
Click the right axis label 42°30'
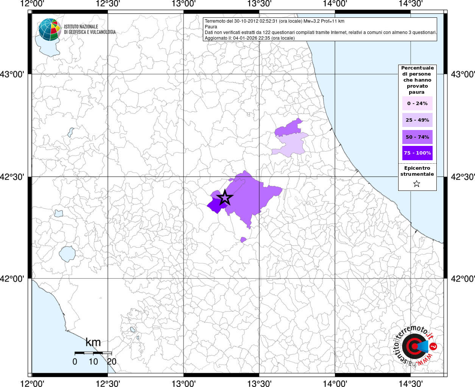(x=463, y=176)
